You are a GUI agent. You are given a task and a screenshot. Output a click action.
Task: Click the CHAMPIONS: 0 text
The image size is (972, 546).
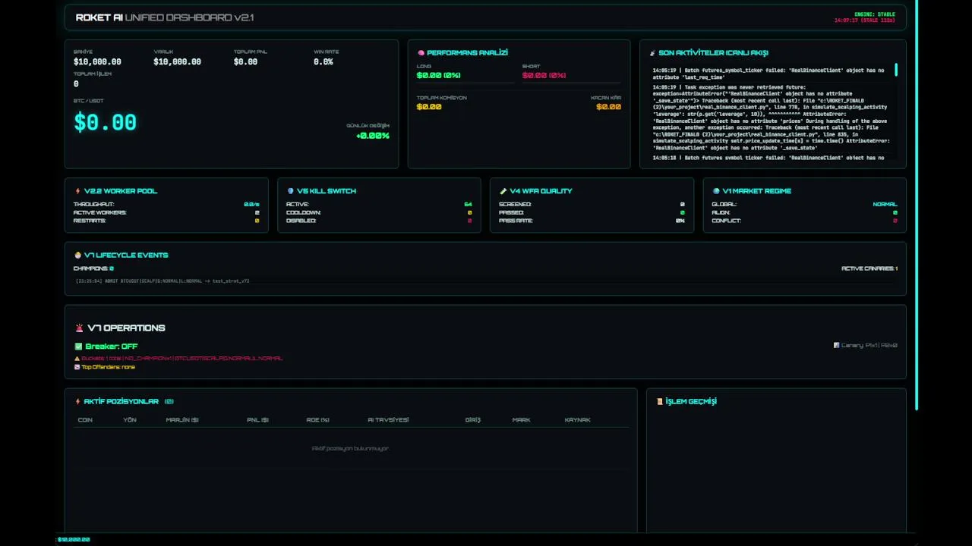tap(93, 268)
